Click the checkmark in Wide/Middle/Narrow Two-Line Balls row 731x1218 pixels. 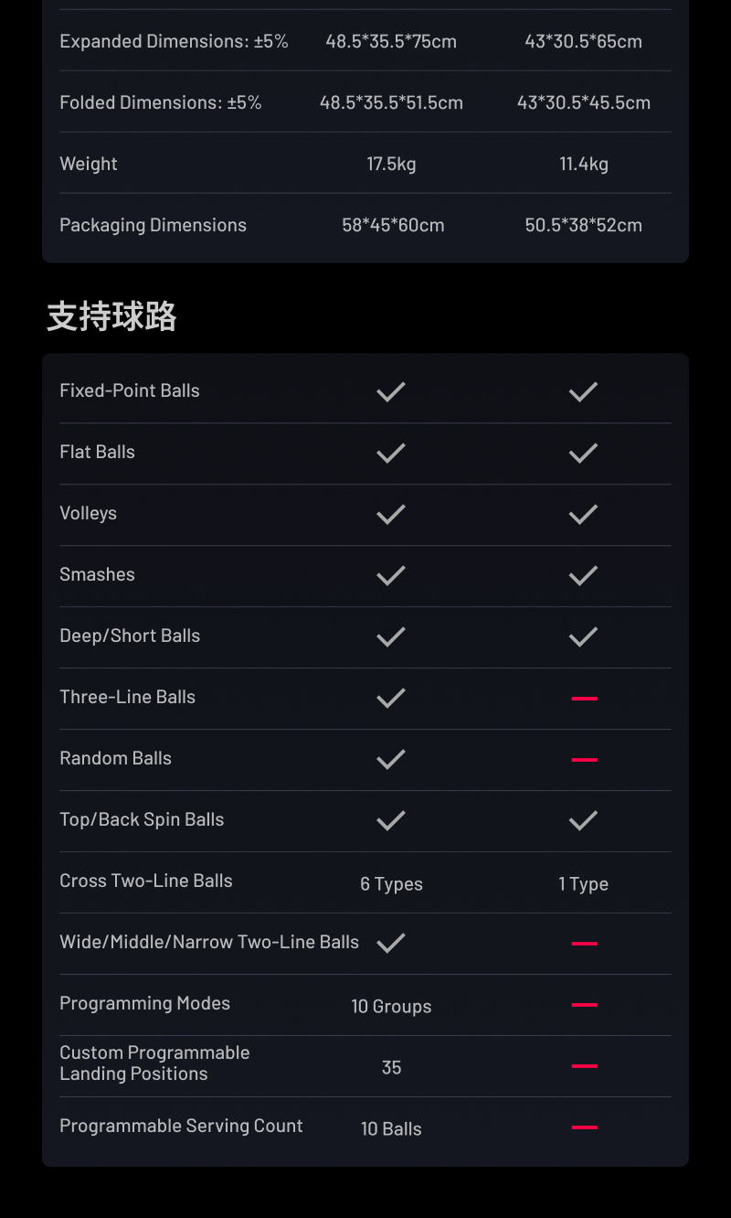coord(391,944)
